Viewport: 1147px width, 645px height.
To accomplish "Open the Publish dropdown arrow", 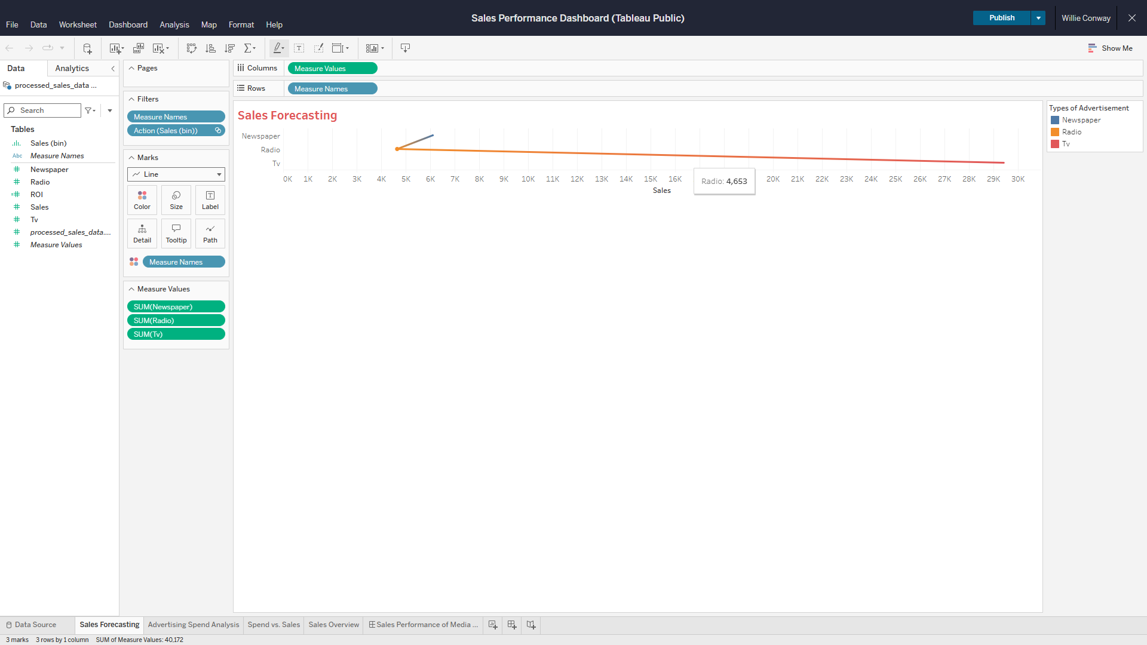I will (1039, 18).
